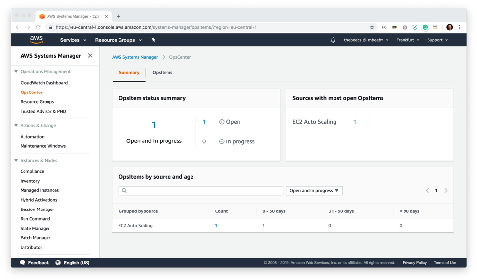
Task: Open Session Manager in the sidebar
Action: pos(37,209)
